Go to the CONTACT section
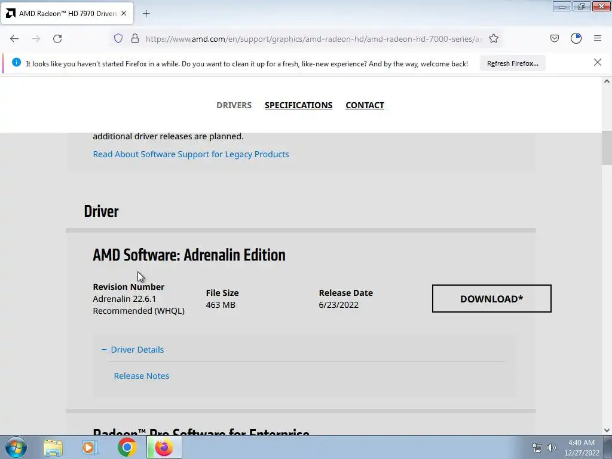612x459 pixels. tap(365, 105)
